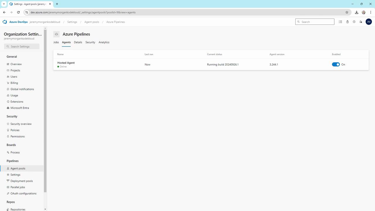Screen dimensions: 375x211
Task: Reload the page with the refresh icon
Action: [18, 12]
